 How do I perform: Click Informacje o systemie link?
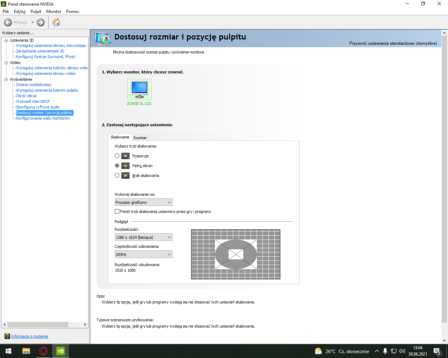tap(29, 336)
